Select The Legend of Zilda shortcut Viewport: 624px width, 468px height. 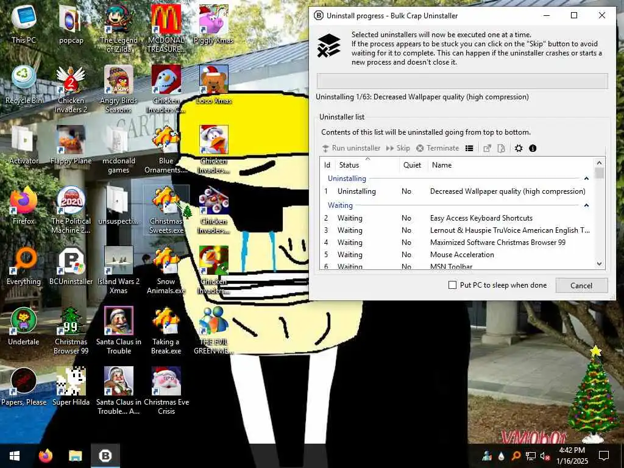(119, 29)
